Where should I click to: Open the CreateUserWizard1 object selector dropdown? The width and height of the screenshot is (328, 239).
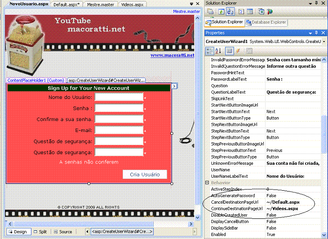(x=324, y=42)
